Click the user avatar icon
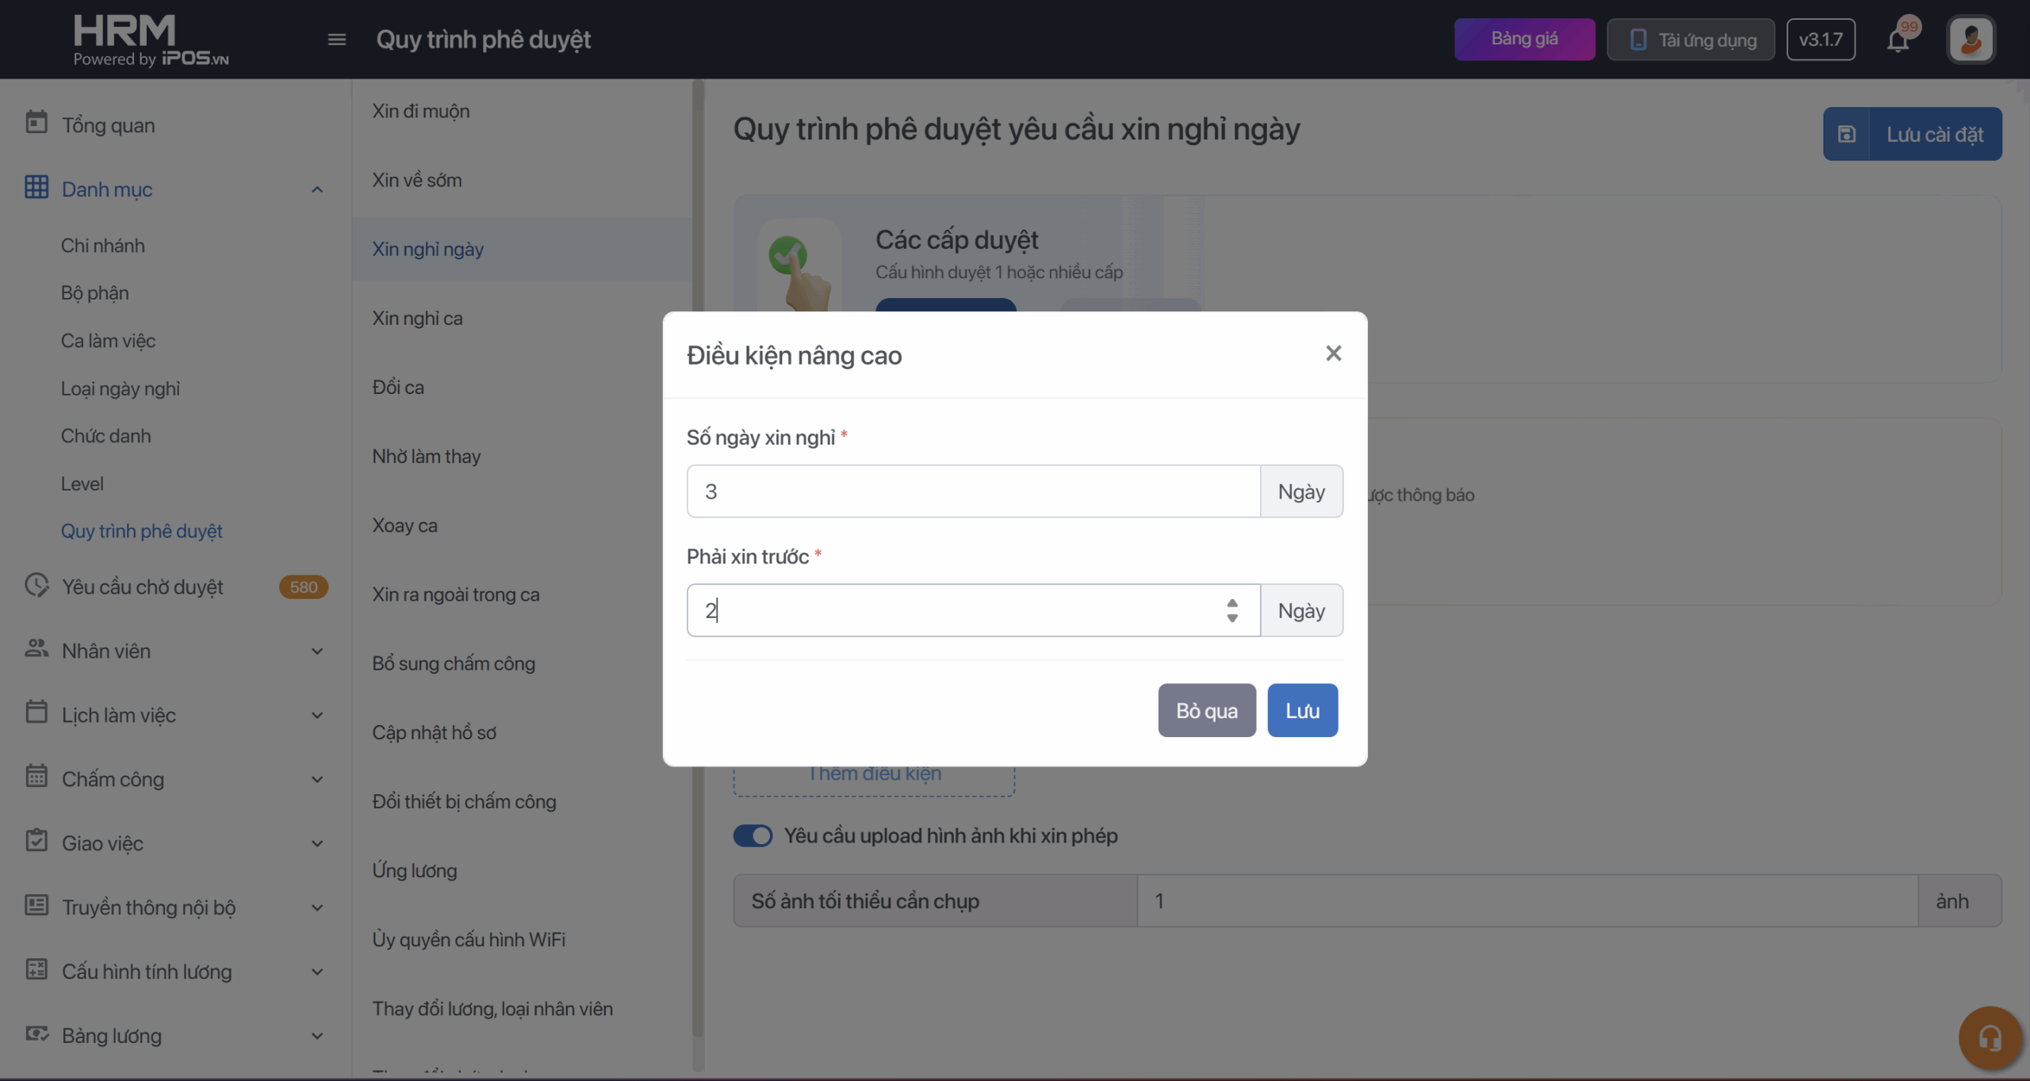 point(1971,40)
